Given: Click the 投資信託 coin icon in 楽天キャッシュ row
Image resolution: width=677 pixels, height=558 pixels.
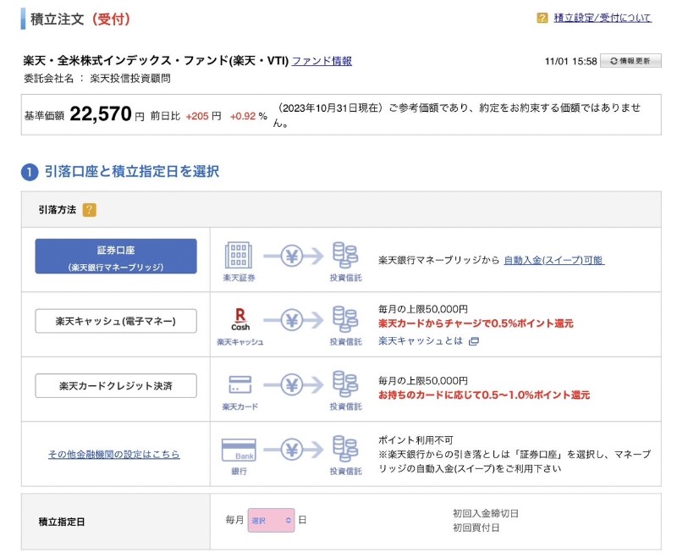Looking at the screenshot, I should pos(345,319).
